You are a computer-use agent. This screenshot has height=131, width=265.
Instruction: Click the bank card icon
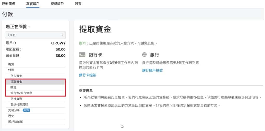coord(82,55)
